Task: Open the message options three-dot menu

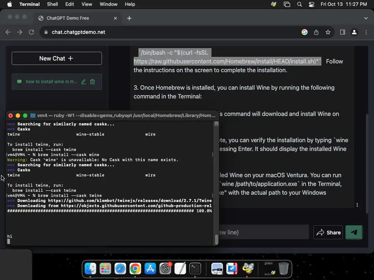Action: tap(357, 205)
